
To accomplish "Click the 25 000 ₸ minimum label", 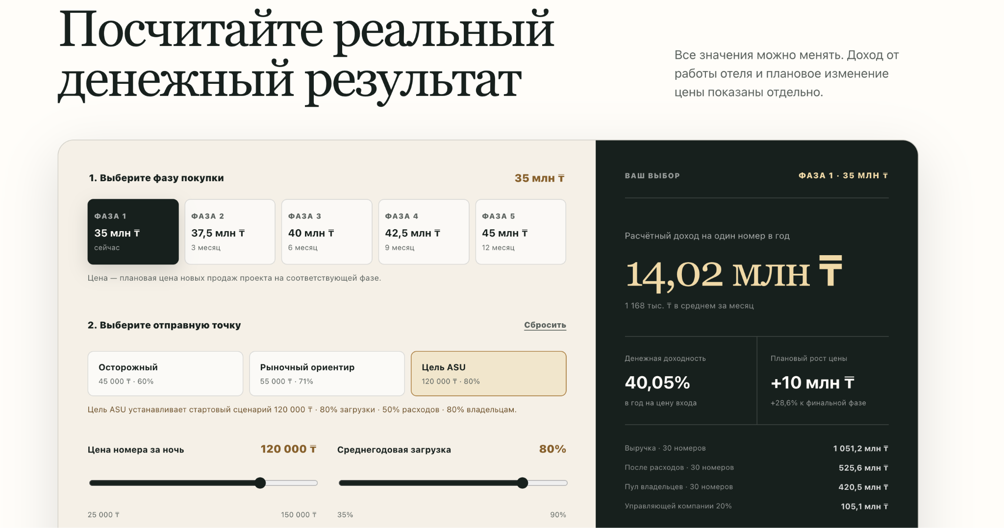I will 103,515.
